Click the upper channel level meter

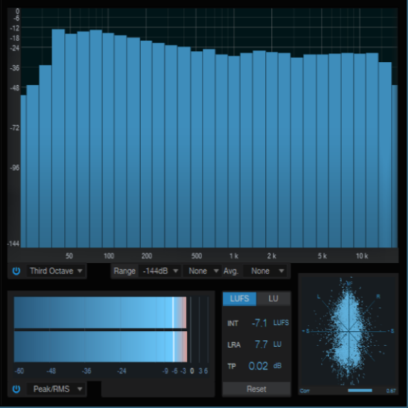tap(100, 313)
